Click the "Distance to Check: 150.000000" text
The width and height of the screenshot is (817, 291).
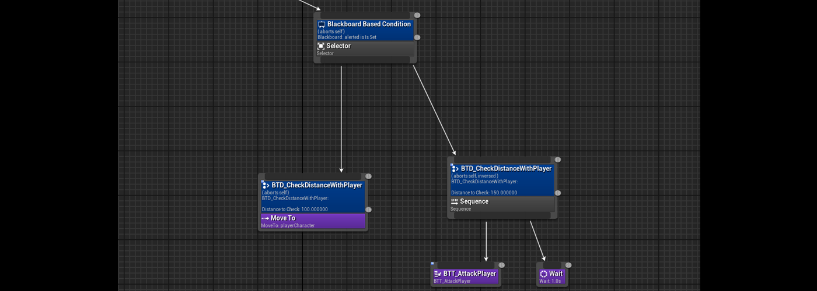pyautogui.click(x=484, y=193)
